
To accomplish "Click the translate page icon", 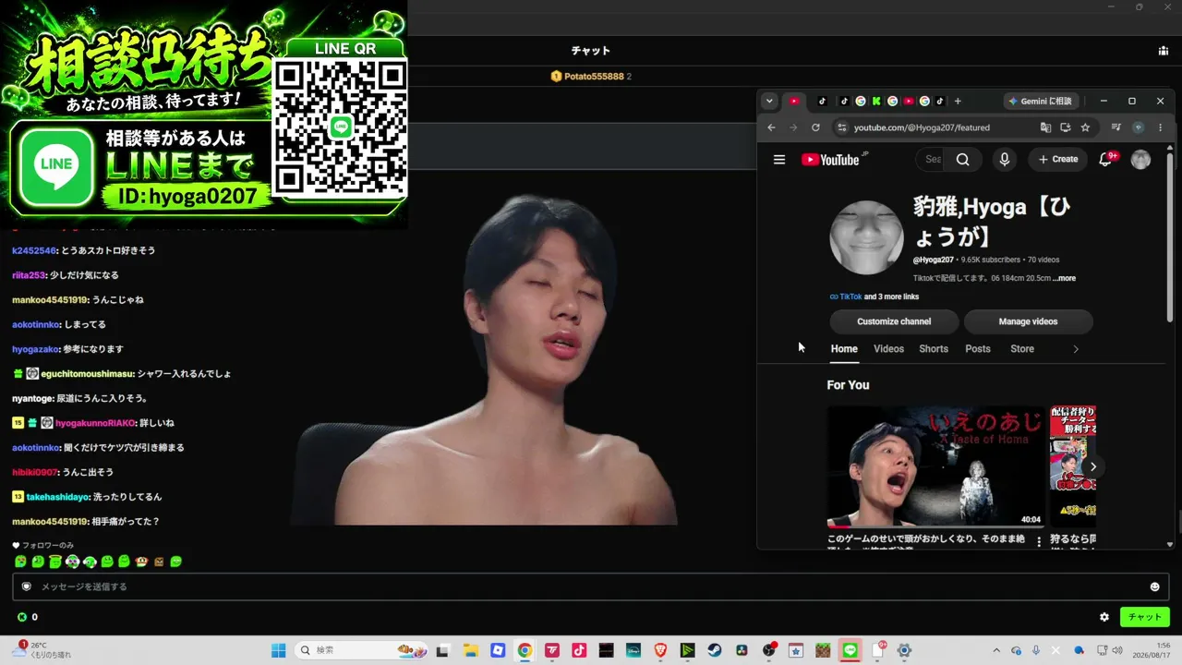I will pos(1045,127).
